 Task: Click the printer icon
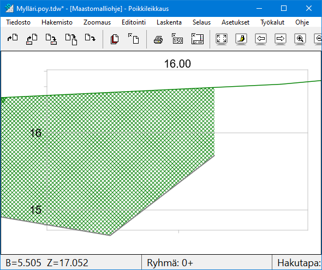pyautogui.click(x=158, y=40)
